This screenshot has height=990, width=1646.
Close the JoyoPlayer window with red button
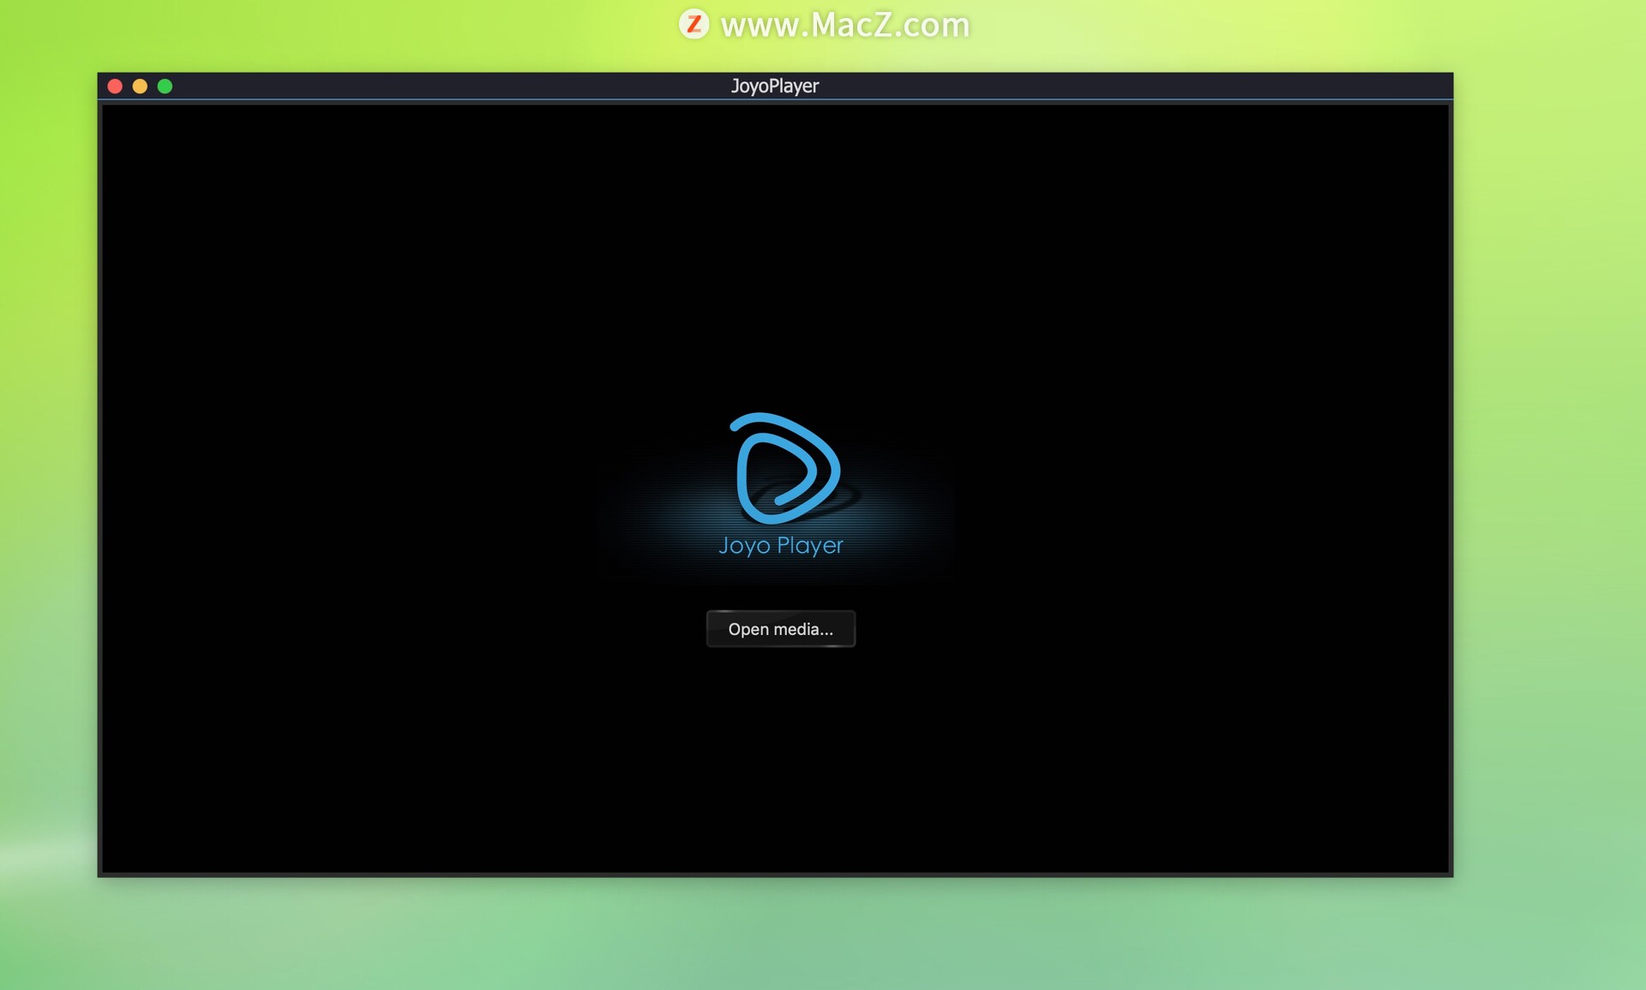point(115,86)
